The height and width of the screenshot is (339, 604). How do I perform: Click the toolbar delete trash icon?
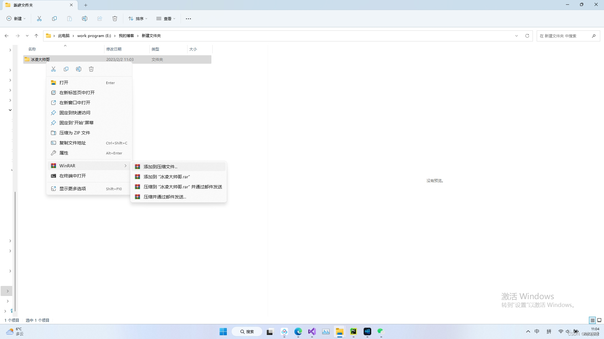[115, 19]
